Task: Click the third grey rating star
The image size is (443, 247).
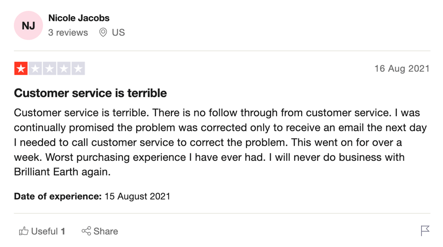Action: pos(49,68)
